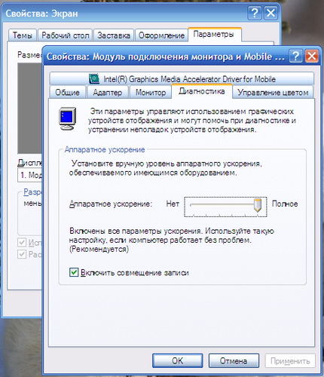324x377 pixels.
Task: Close the Свойства: Экран window
Action: click(271, 13)
